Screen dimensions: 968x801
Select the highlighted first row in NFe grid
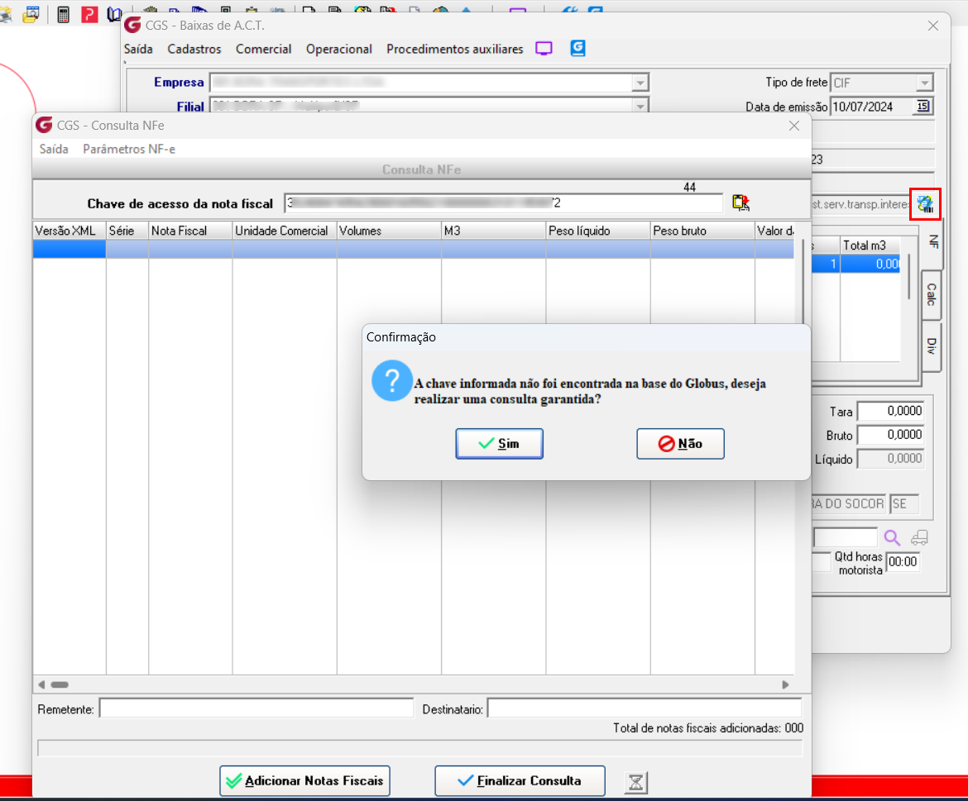(x=413, y=249)
